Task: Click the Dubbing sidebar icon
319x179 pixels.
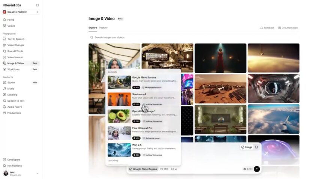Action: click(5, 95)
